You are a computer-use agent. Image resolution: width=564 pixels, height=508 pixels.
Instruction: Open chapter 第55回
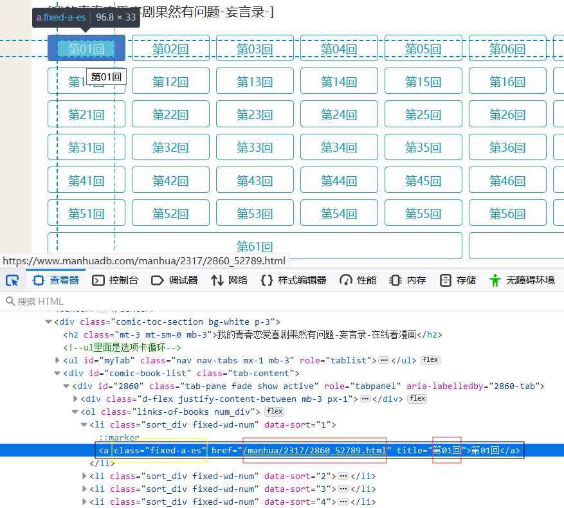(423, 213)
